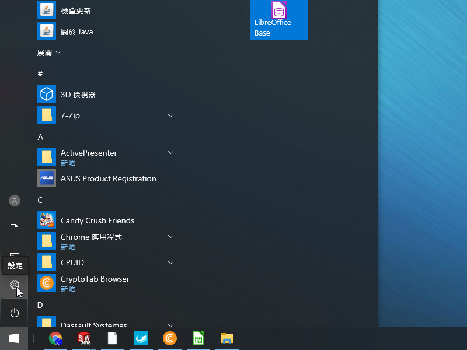Click the 3D 檢視器 cube icon
Screen dimensions: 467x350
point(47,94)
